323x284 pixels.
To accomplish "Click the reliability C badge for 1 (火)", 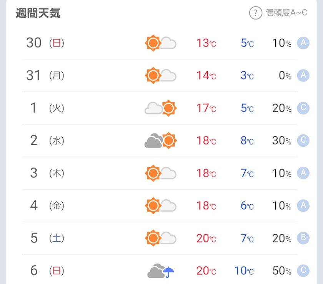I will click(303, 108).
